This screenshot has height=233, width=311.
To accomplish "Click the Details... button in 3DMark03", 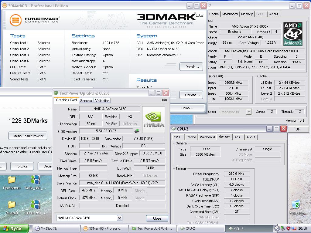I will 191,67.
